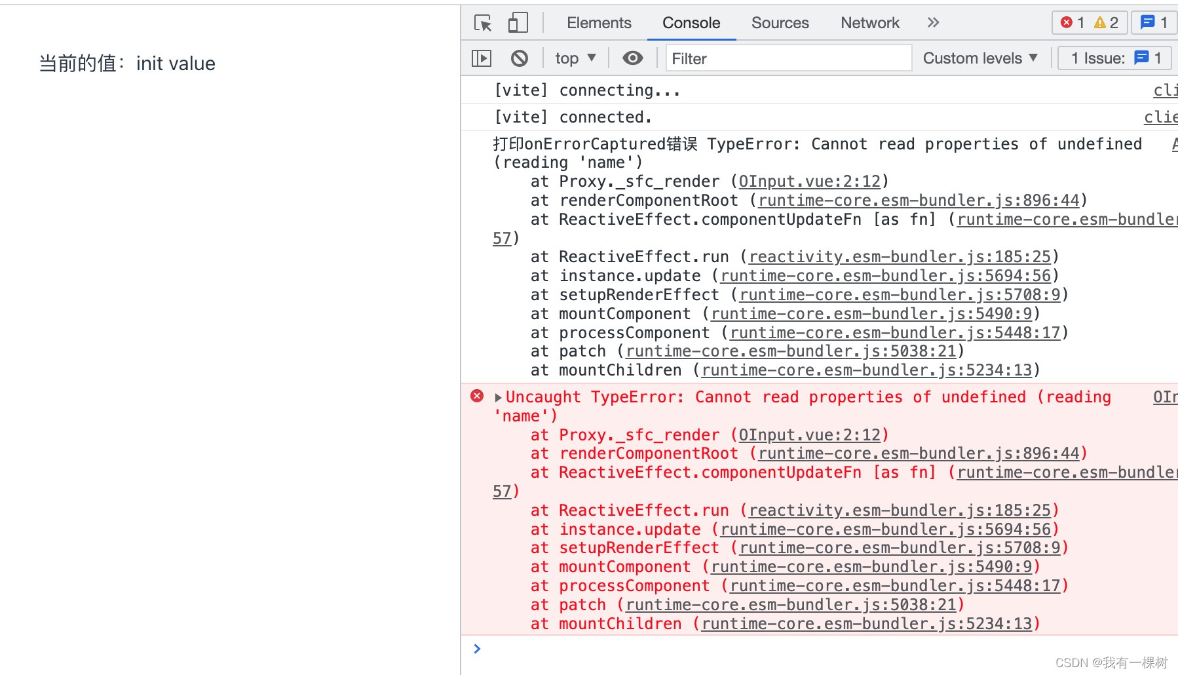
Task: Switch to the Network tab
Action: click(x=869, y=22)
